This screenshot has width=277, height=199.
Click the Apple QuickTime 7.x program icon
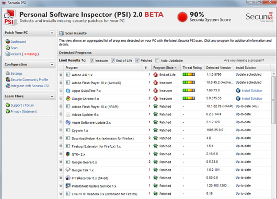click(68, 90)
